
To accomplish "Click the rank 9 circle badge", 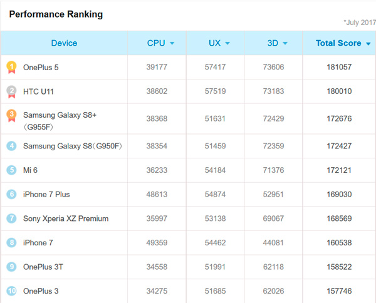I will point(11,267).
